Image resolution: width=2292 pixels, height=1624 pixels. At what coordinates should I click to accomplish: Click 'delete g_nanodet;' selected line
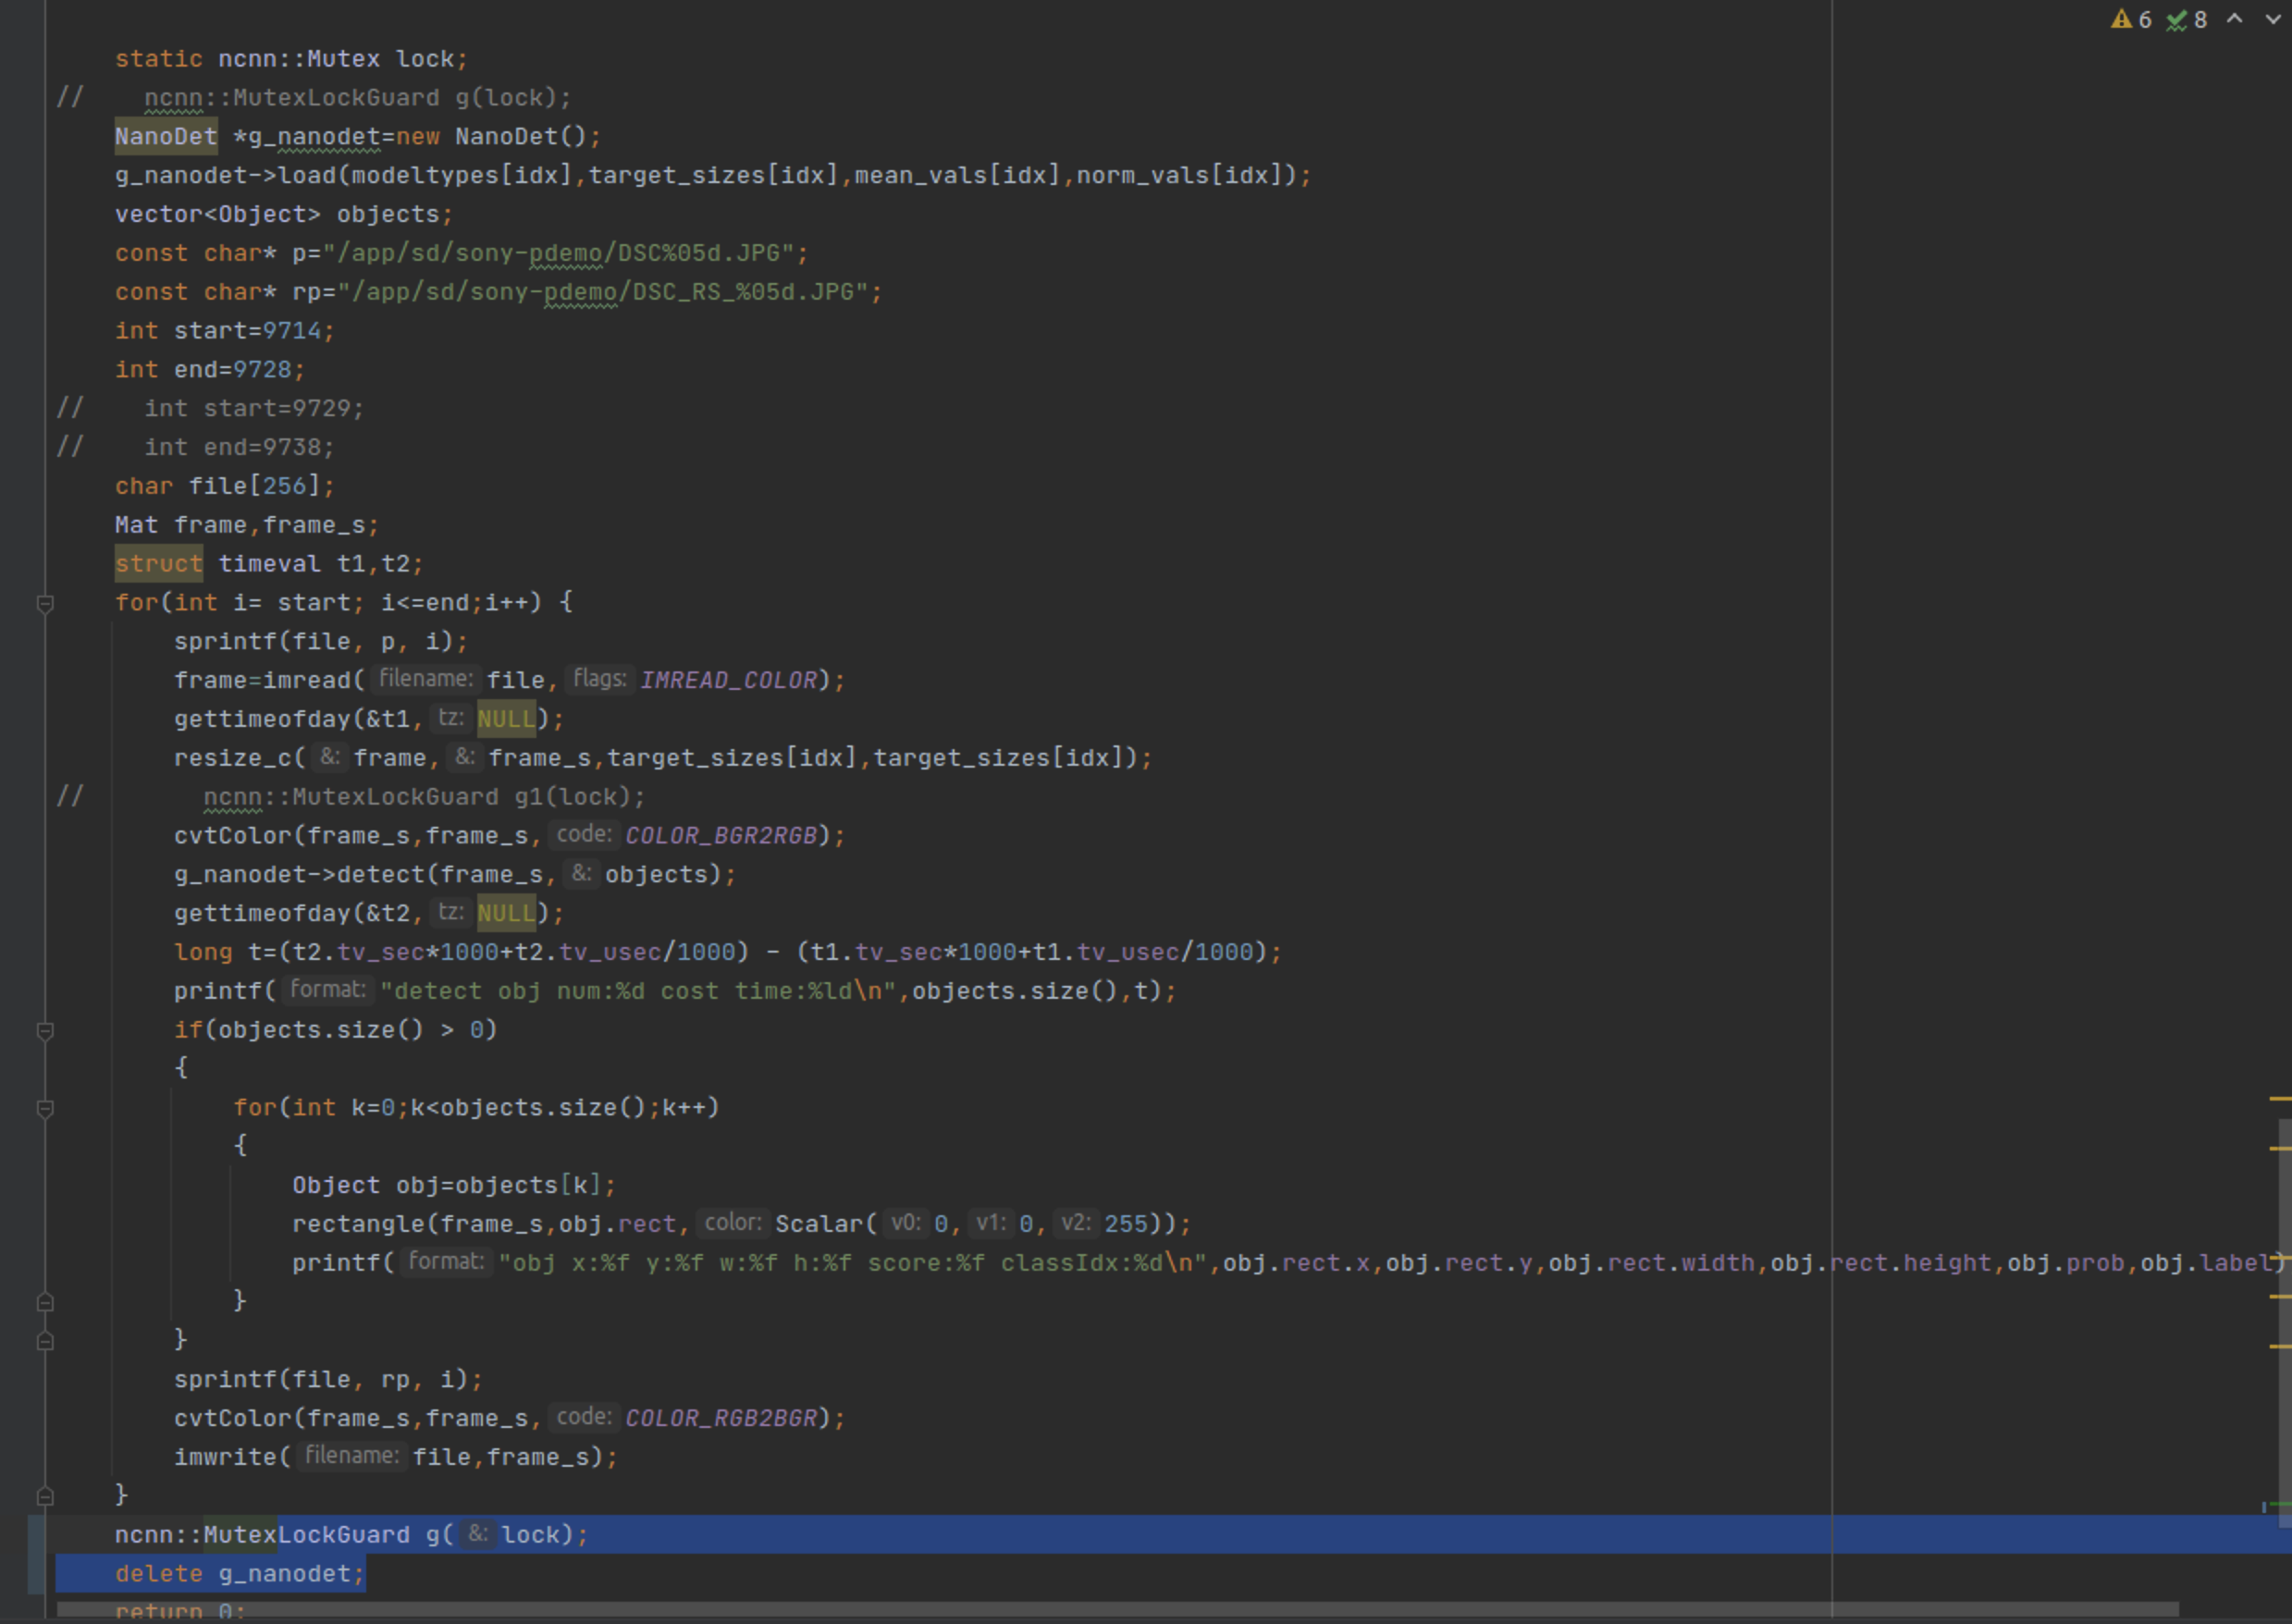[x=239, y=1573]
